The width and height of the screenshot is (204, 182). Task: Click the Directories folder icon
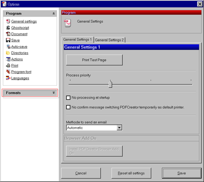point(8,53)
